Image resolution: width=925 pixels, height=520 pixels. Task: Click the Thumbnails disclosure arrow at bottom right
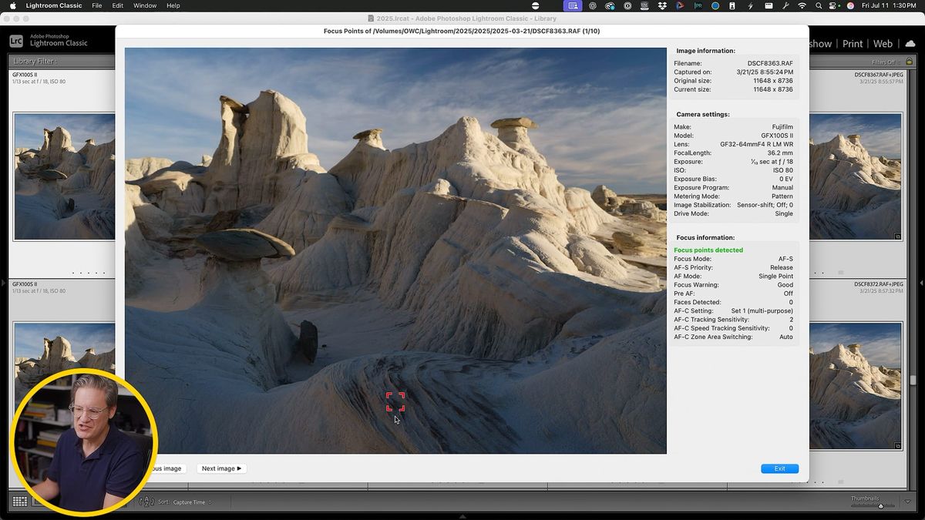pyautogui.click(x=908, y=499)
